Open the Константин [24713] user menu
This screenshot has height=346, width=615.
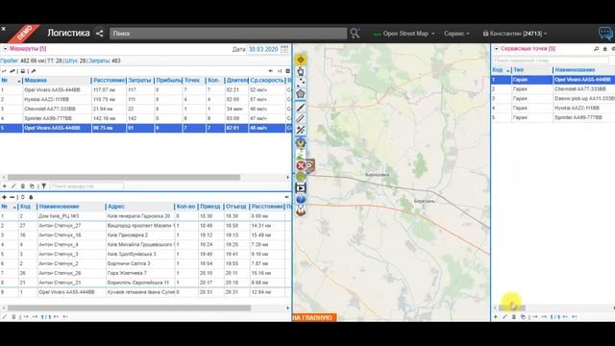(x=515, y=34)
